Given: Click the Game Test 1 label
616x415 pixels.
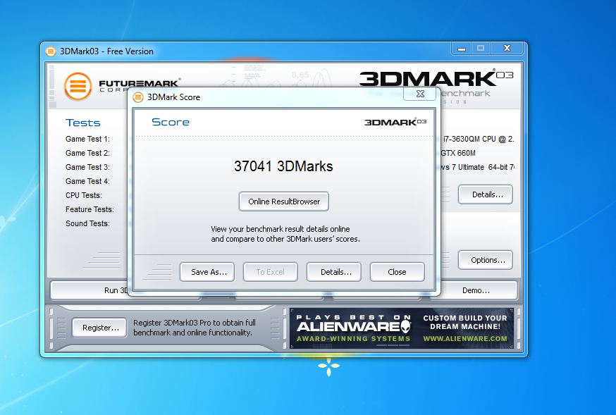Looking at the screenshot, I should click(87, 139).
